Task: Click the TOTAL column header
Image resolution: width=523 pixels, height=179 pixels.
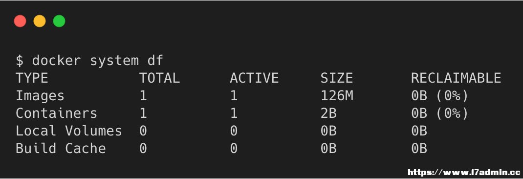Action: point(159,78)
